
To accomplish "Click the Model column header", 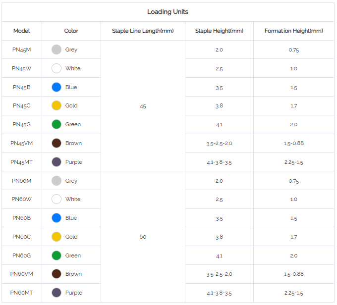I will pyautogui.click(x=22, y=31).
